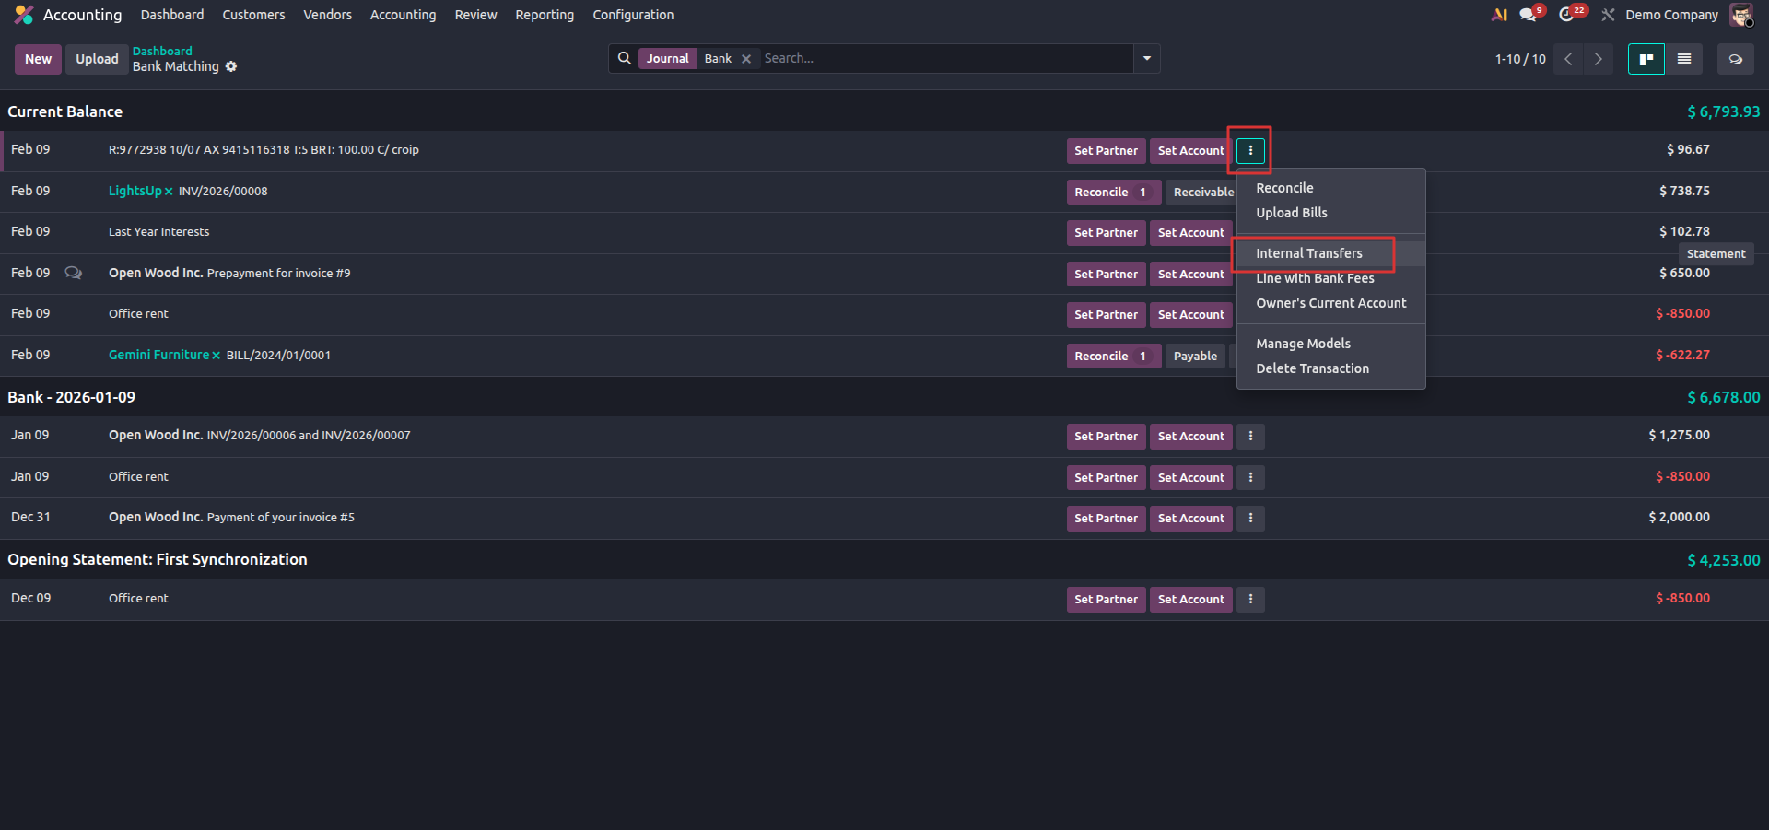Switch to the kanban view

click(x=1646, y=59)
